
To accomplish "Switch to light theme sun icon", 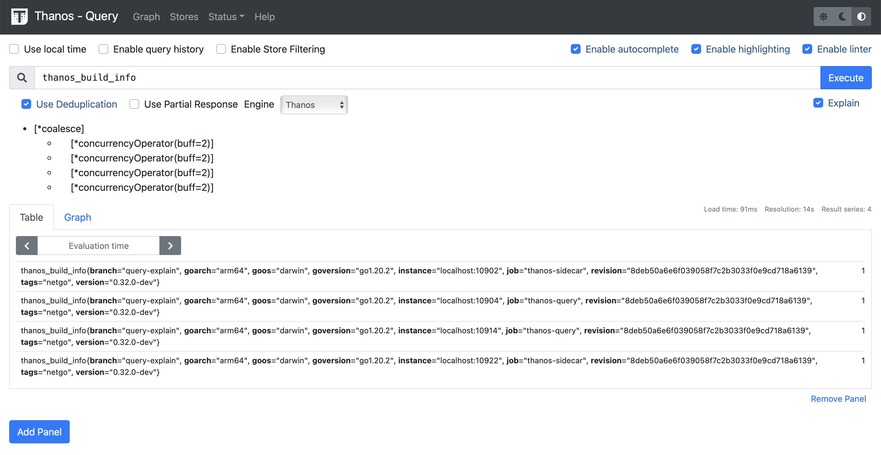I will click(x=823, y=17).
